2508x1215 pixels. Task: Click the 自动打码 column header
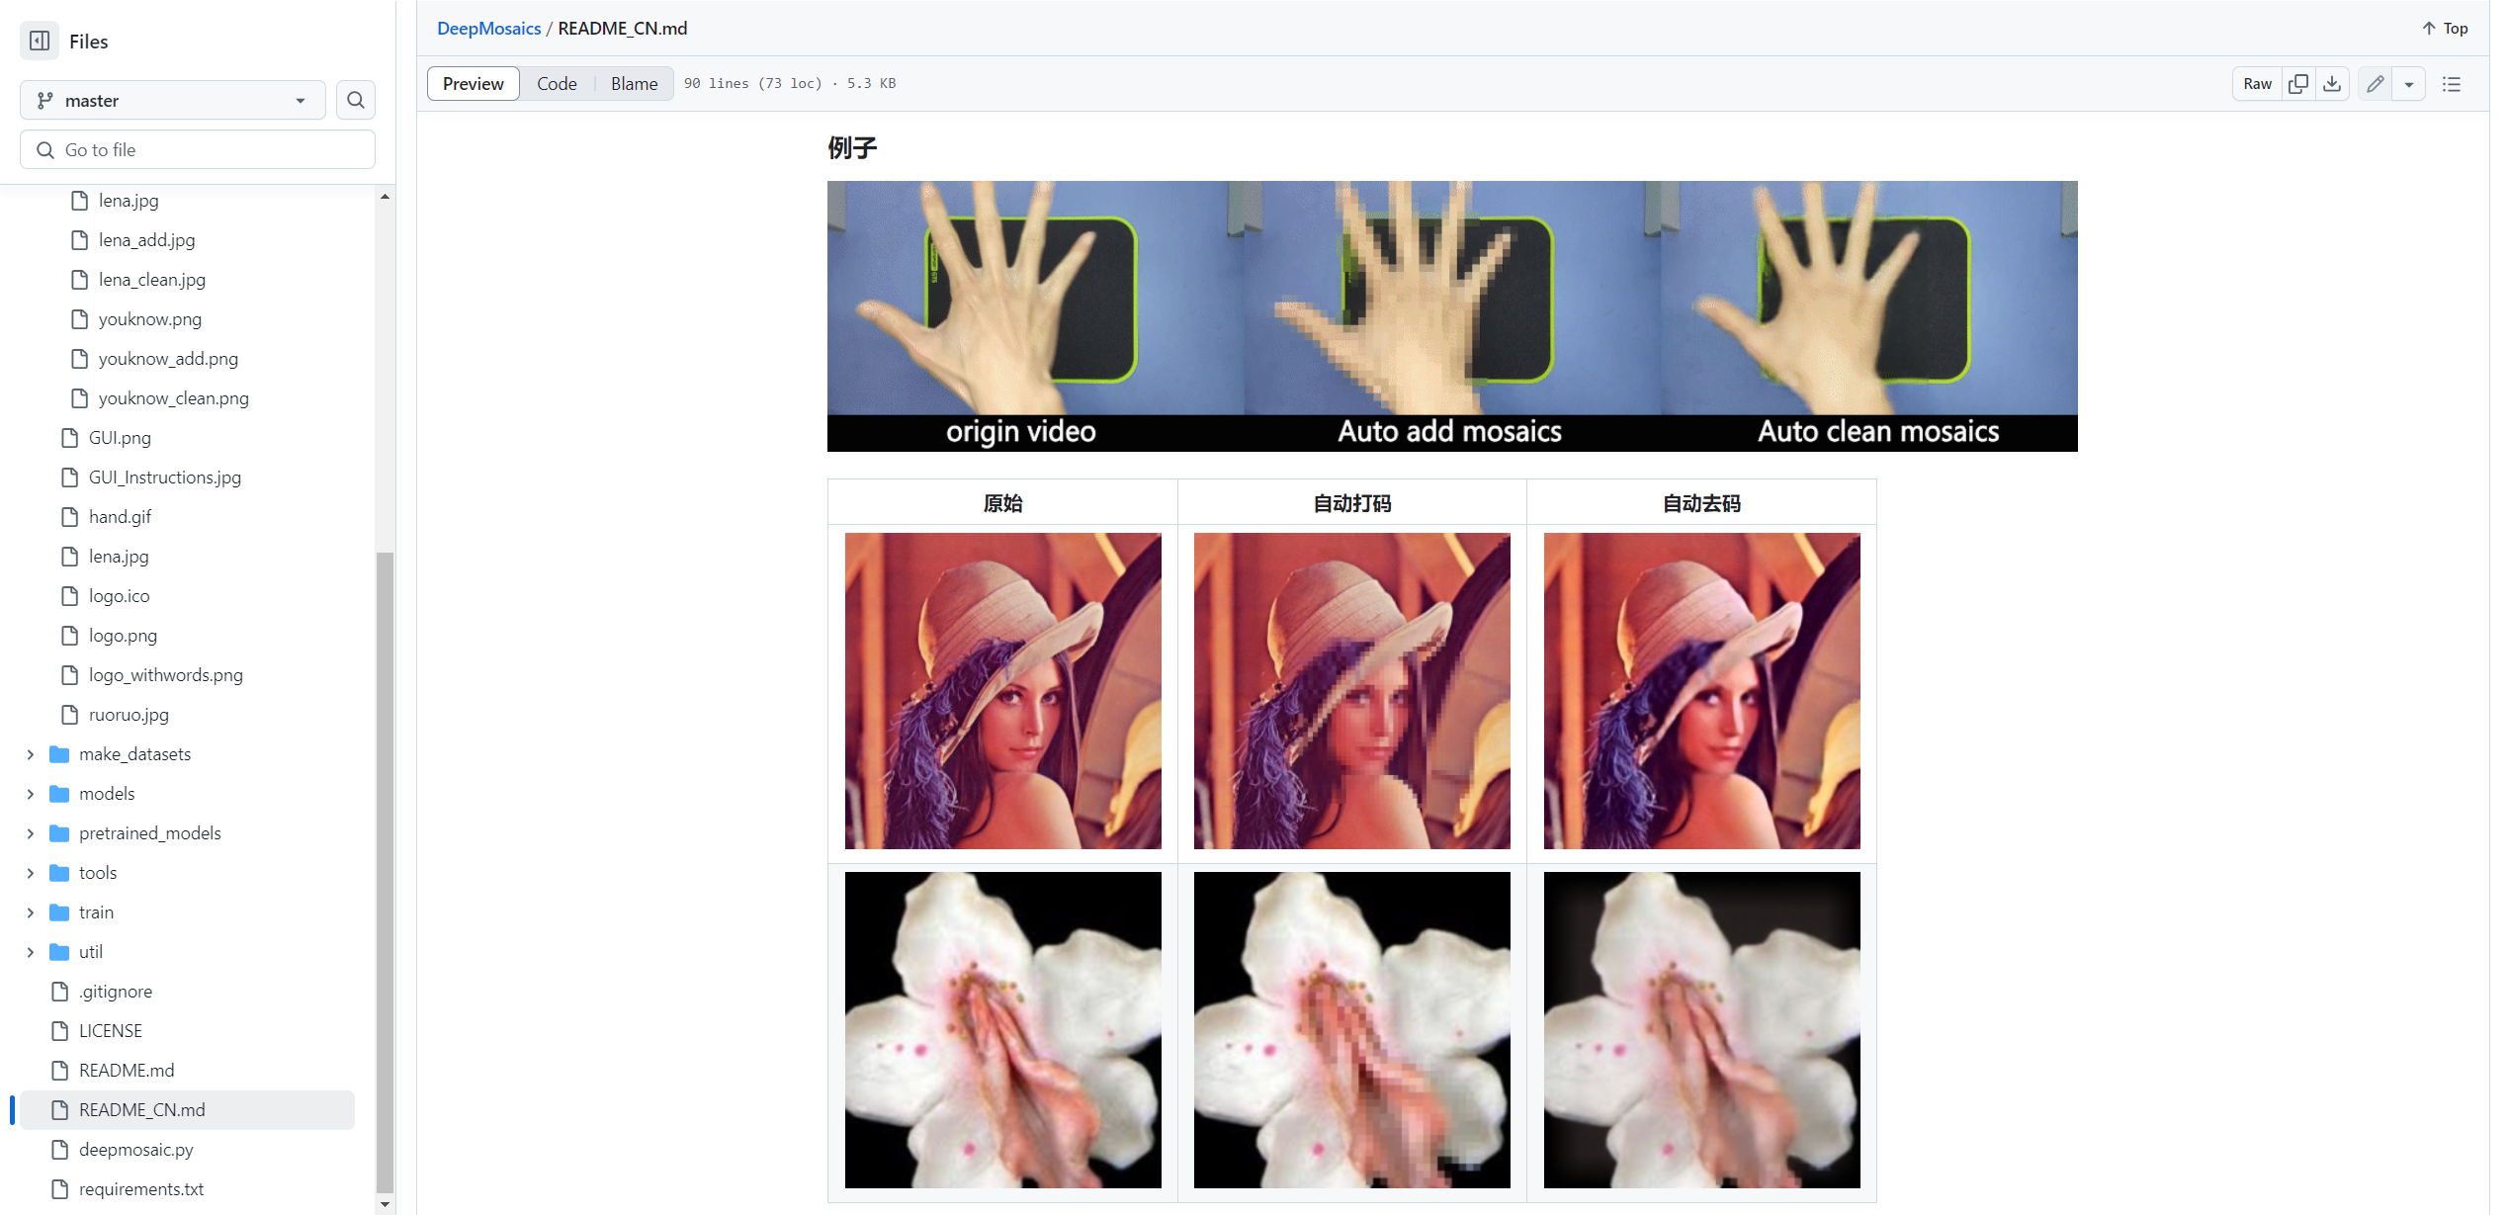click(1351, 503)
